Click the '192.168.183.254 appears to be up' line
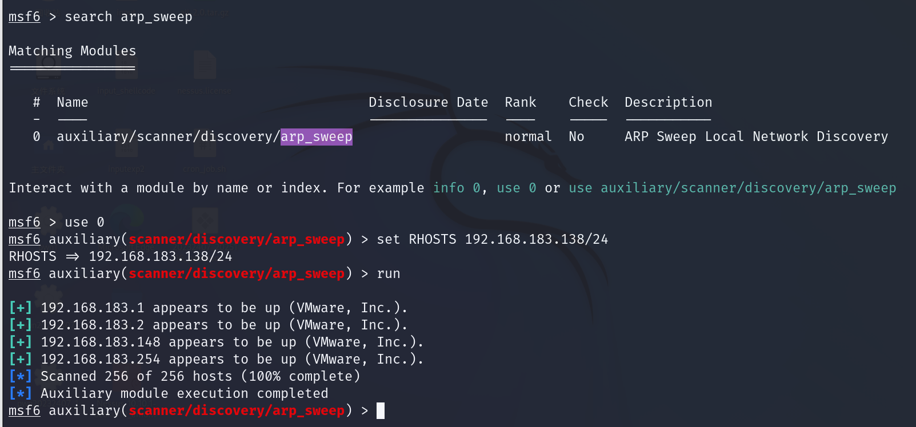This screenshot has height=427, width=916. click(216, 359)
